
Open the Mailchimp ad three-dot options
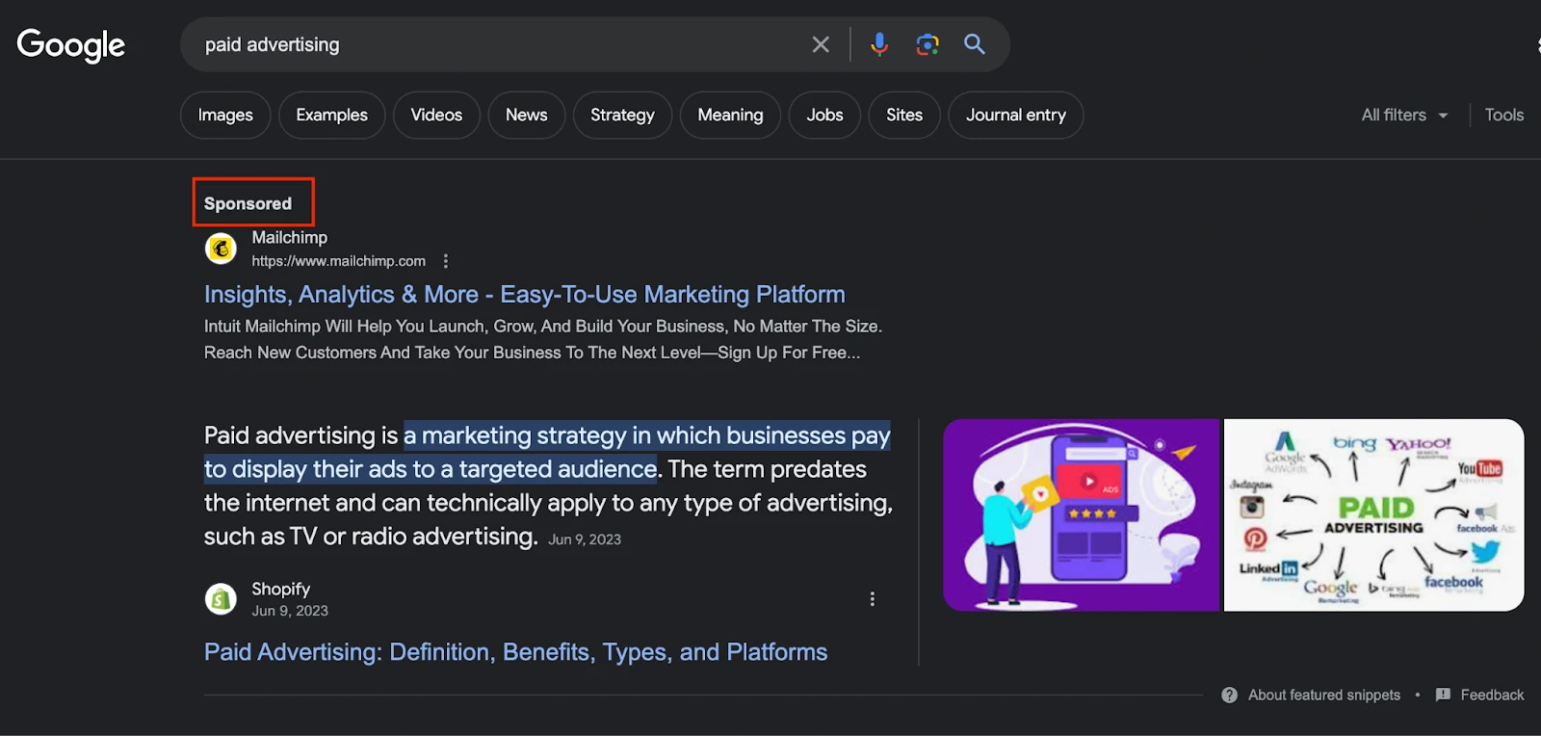[x=445, y=261]
